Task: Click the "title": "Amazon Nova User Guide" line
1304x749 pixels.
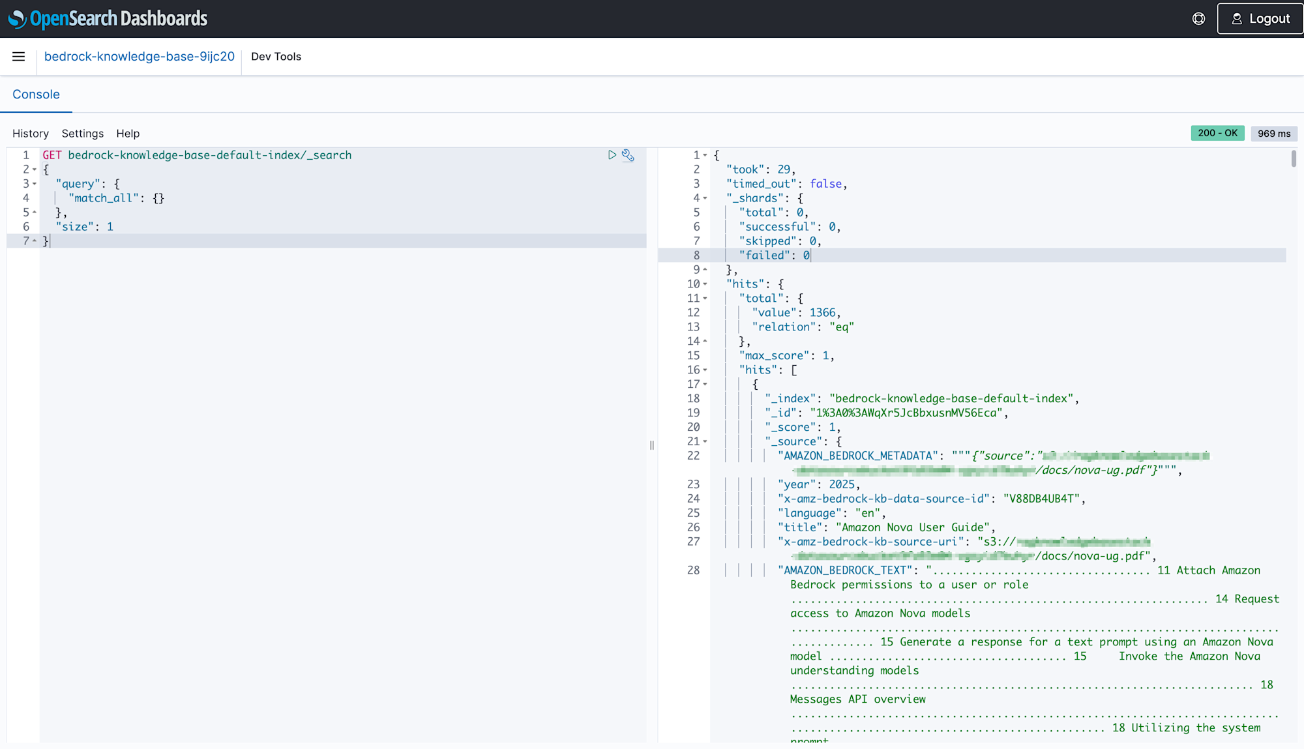Action: [x=887, y=528]
